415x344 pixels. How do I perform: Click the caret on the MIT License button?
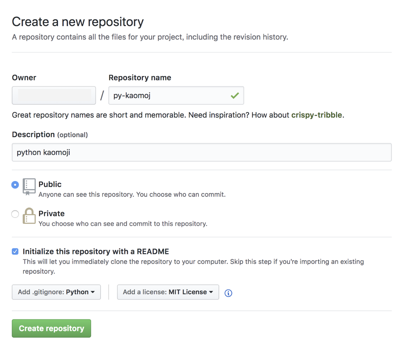click(x=211, y=292)
